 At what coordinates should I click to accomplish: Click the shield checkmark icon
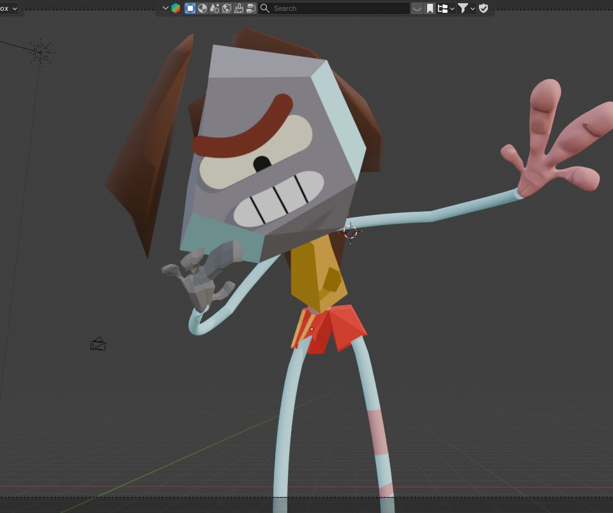[483, 8]
